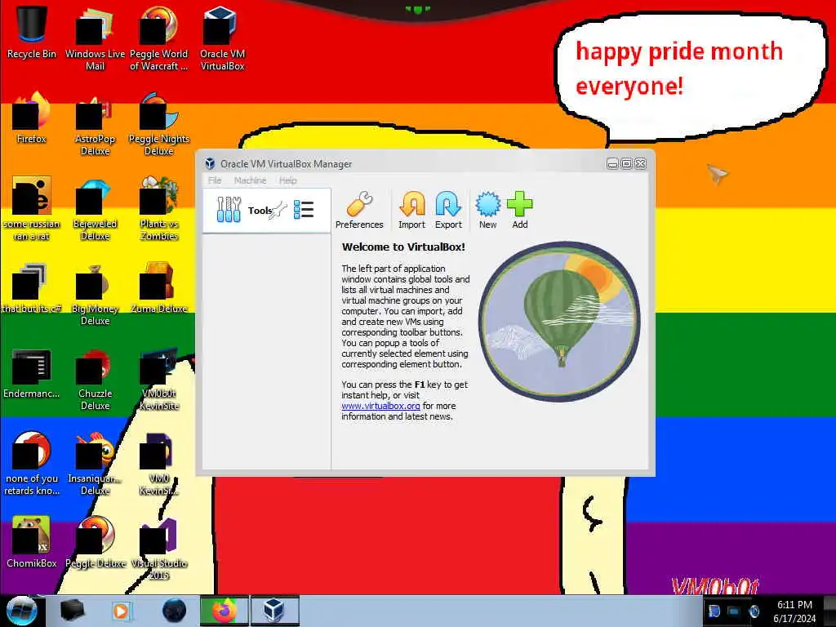Select Visual Studio 2015 desktop icon
The height and width of the screenshot is (627, 836).
click(158, 549)
